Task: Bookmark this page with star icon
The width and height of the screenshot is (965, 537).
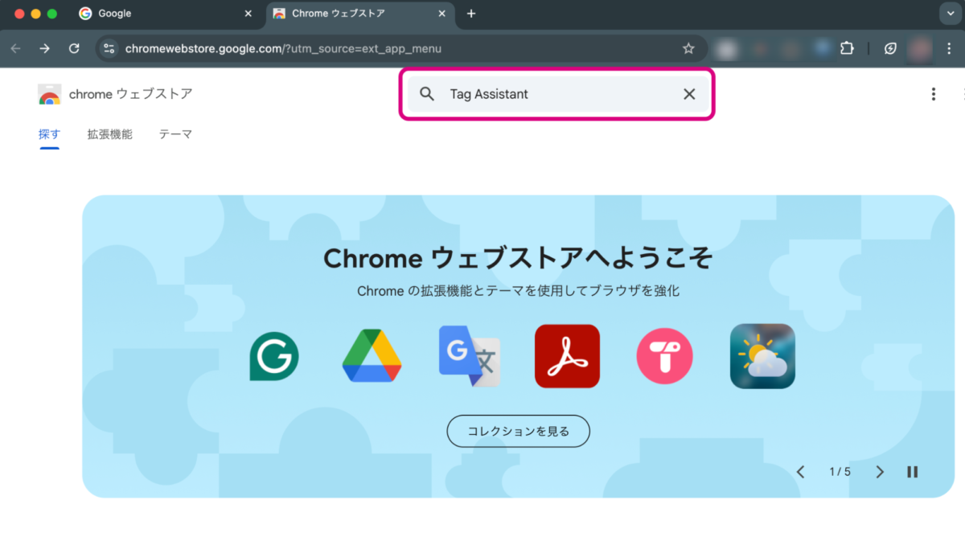Action: (x=688, y=48)
